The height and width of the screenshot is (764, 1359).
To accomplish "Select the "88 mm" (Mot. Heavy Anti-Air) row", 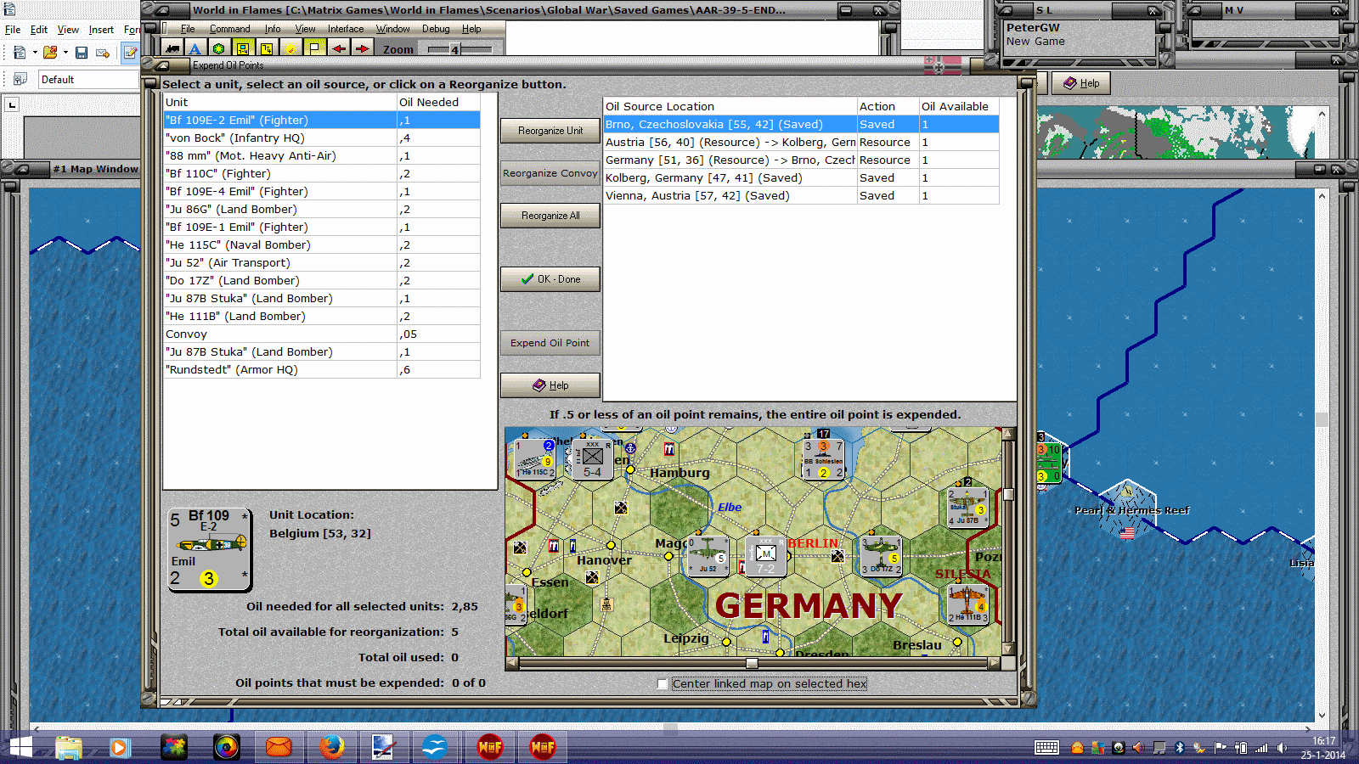I will pyautogui.click(x=322, y=156).
